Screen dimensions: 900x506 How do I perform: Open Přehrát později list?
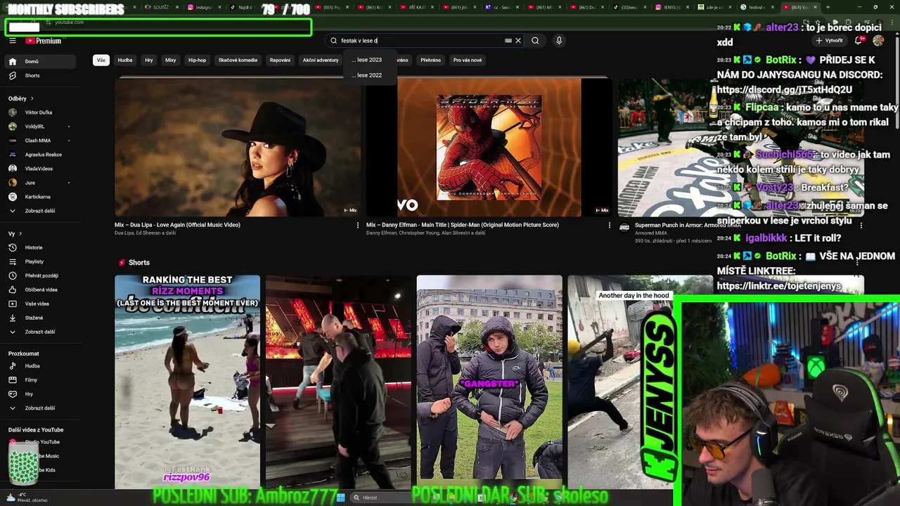pos(39,275)
